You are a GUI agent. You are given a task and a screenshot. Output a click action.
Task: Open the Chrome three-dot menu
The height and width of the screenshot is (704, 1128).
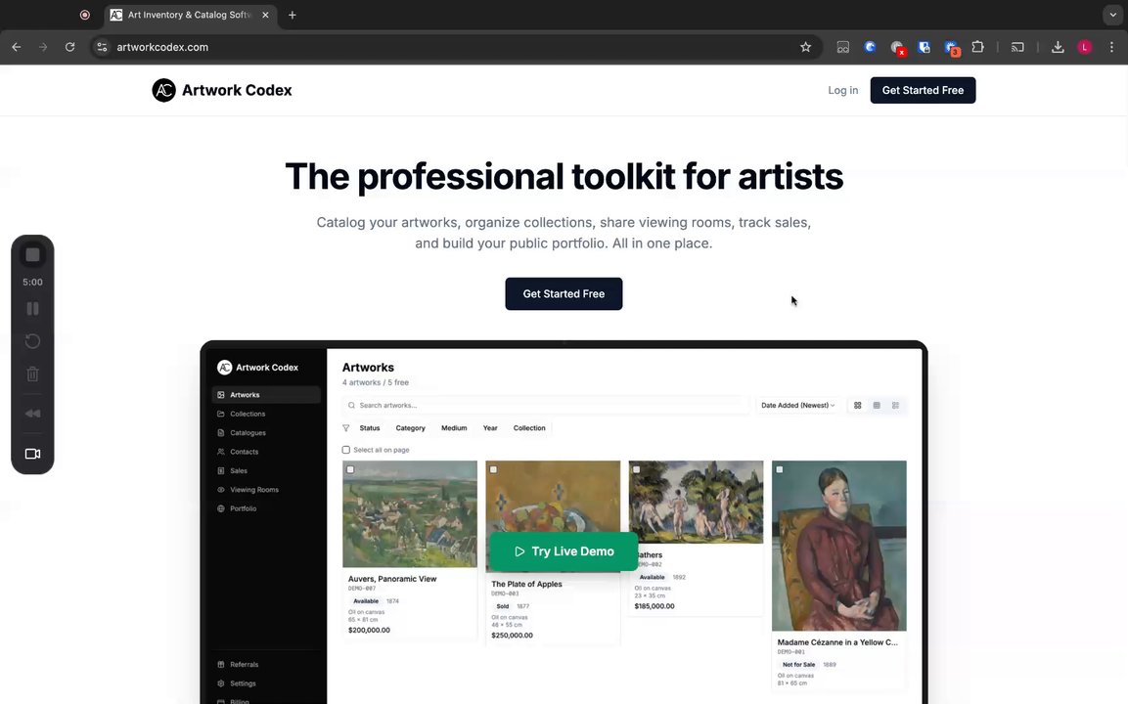pos(1111,47)
